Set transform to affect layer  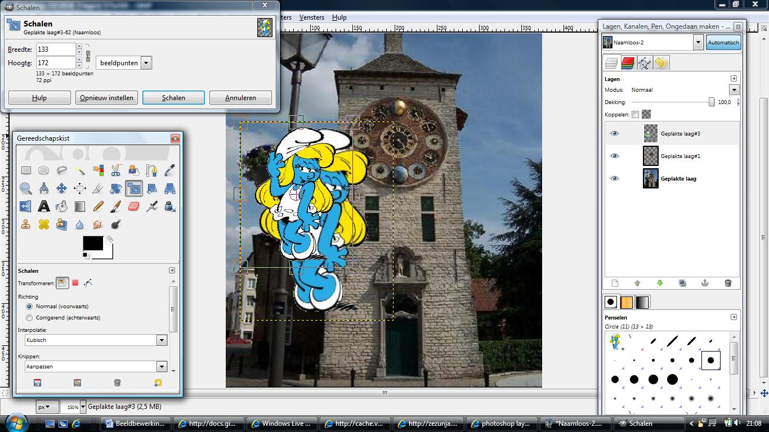(62, 283)
